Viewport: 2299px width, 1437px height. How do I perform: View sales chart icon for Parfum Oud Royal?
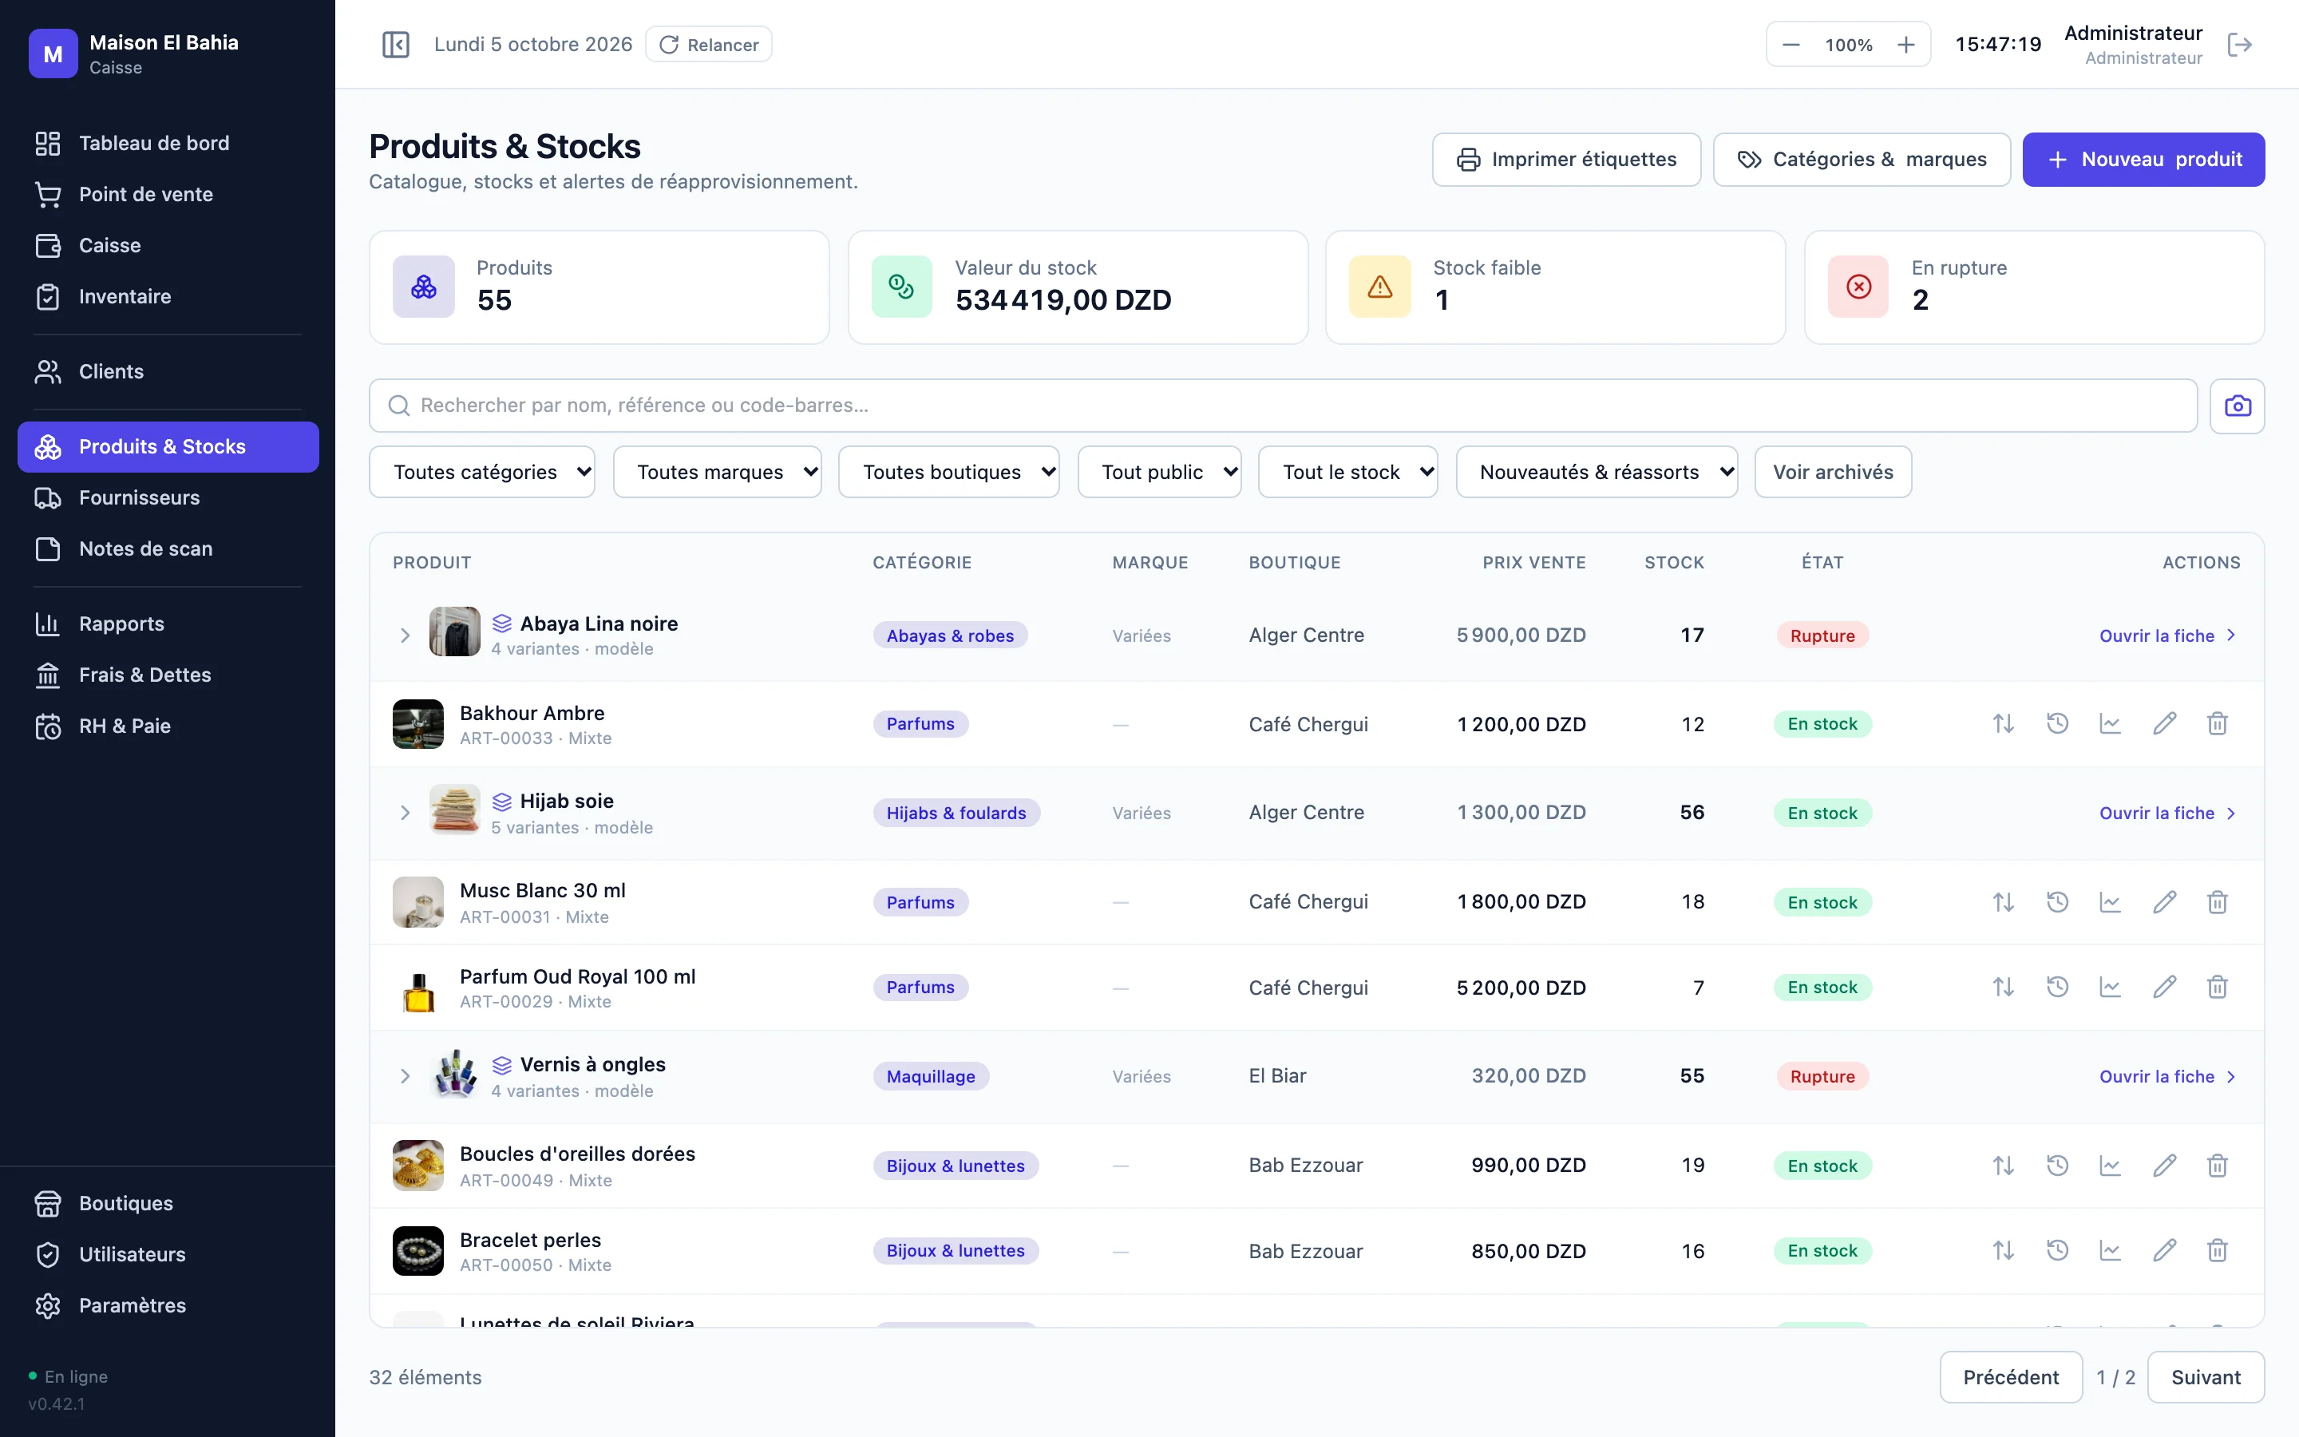click(x=2110, y=988)
